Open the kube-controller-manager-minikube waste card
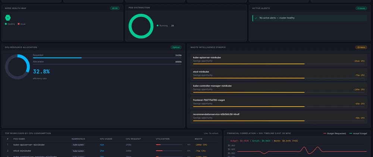 click(x=279, y=89)
